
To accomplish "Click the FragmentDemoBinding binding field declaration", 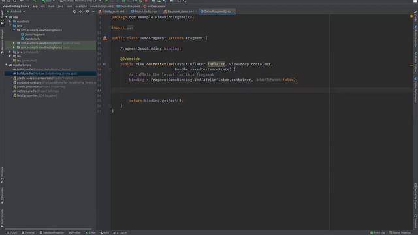I will coord(151,48).
